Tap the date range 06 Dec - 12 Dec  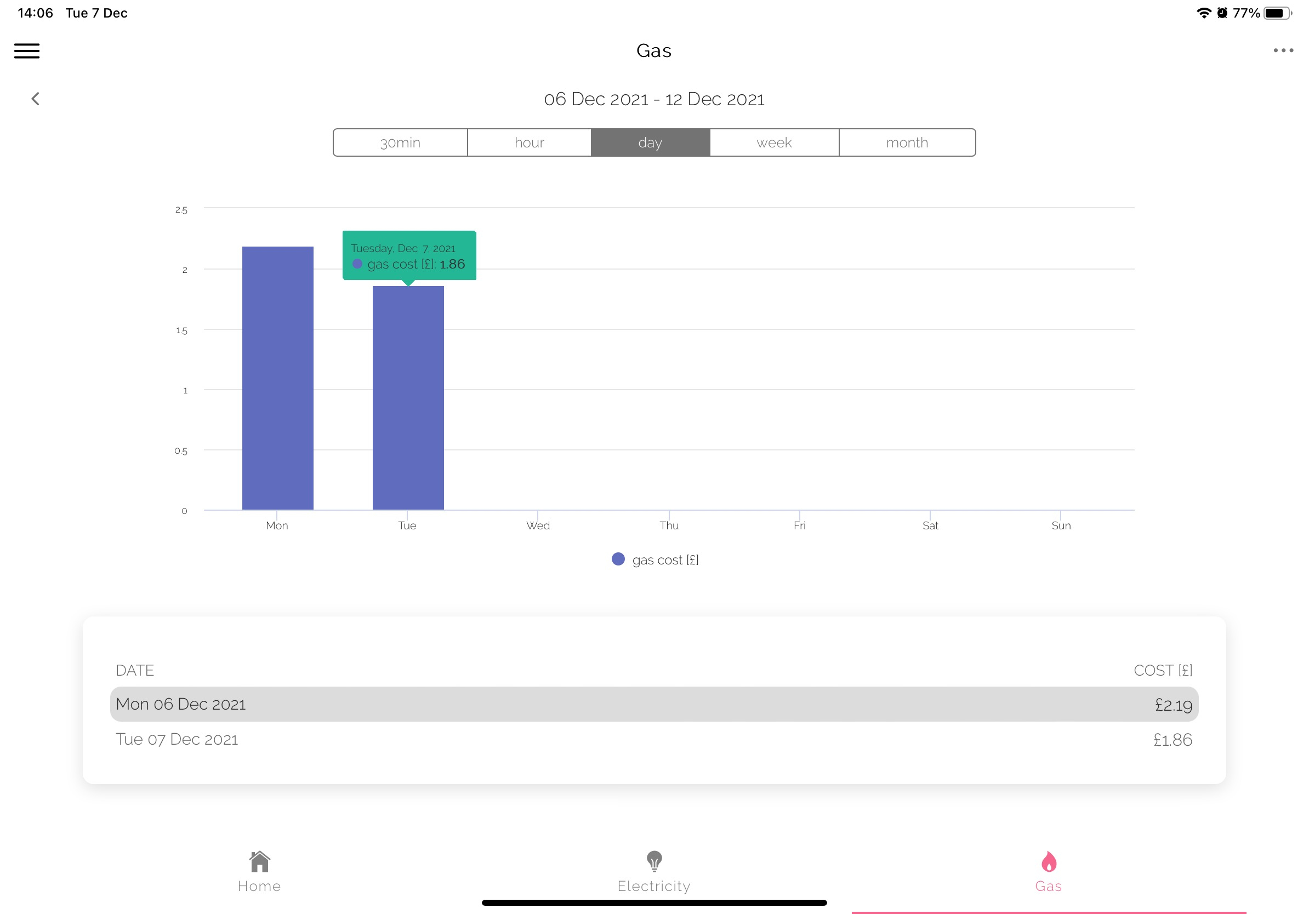[x=654, y=99]
